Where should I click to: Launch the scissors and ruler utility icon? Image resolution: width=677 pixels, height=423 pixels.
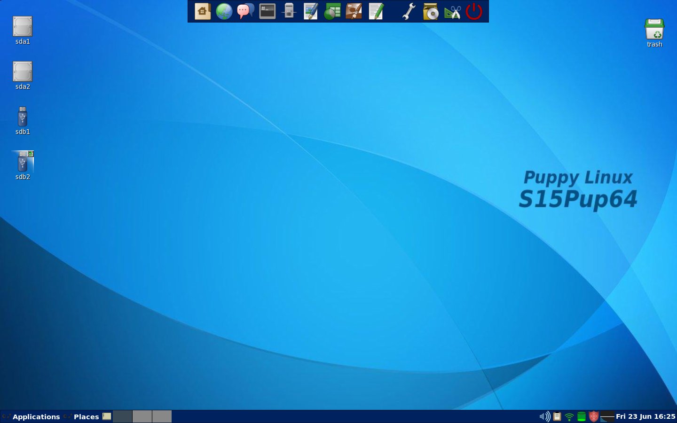(x=452, y=11)
